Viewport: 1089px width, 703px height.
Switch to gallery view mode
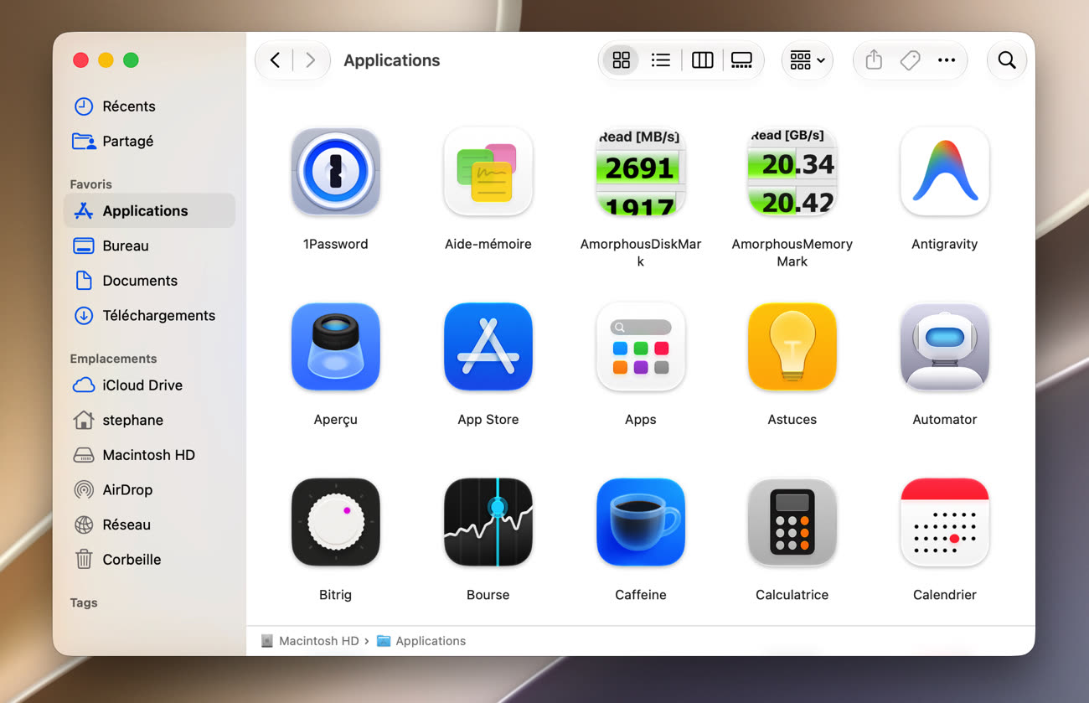tap(741, 60)
